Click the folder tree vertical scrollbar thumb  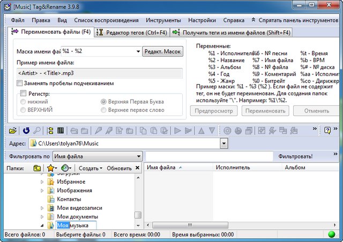[x=138, y=215]
